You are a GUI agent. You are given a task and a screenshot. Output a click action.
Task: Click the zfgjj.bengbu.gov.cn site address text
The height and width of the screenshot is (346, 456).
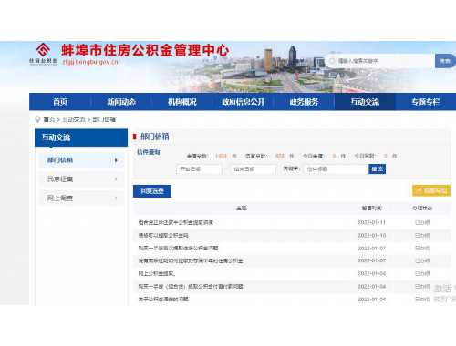coord(90,62)
